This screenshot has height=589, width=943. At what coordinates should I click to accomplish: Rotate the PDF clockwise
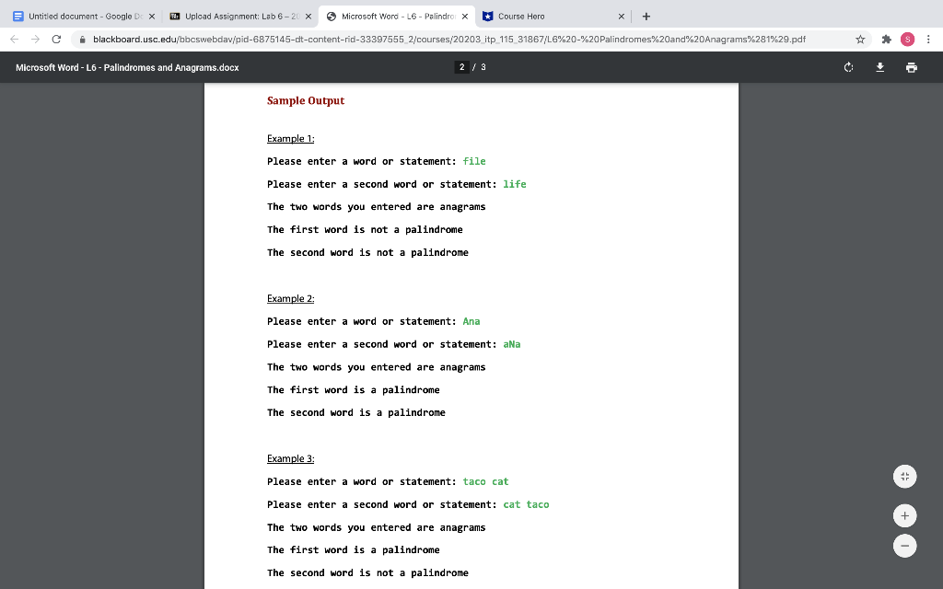pyautogui.click(x=848, y=67)
